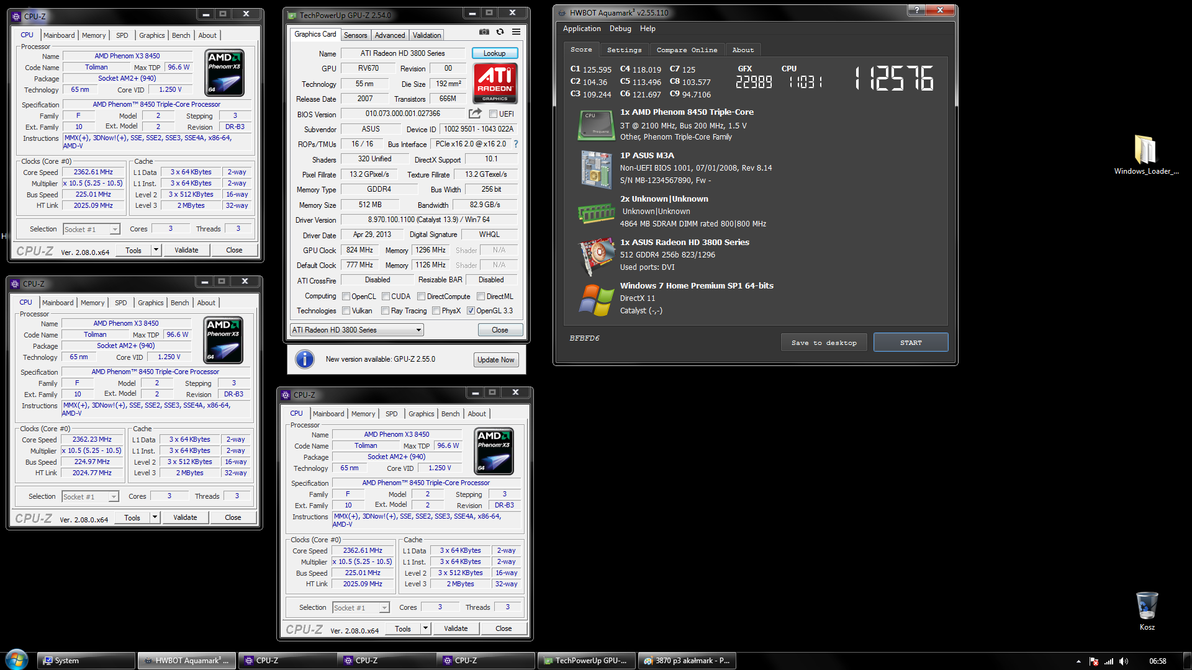Click Device ID field in GPU-Z
Viewport: 1192px width, 670px height.
478,129
